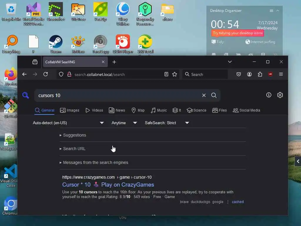Launch TeraCopy desktop shortcut
Image resolution: width=301 pixels, height=226 pixels.
101,44
